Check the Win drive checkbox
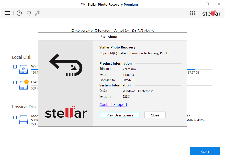Image resolution: width=225 pixels, height=159 pixels. coord(15,67)
